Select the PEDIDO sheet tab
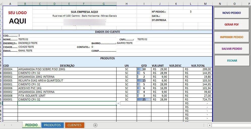This screenshot has height=129, width=251. (31, 125)
